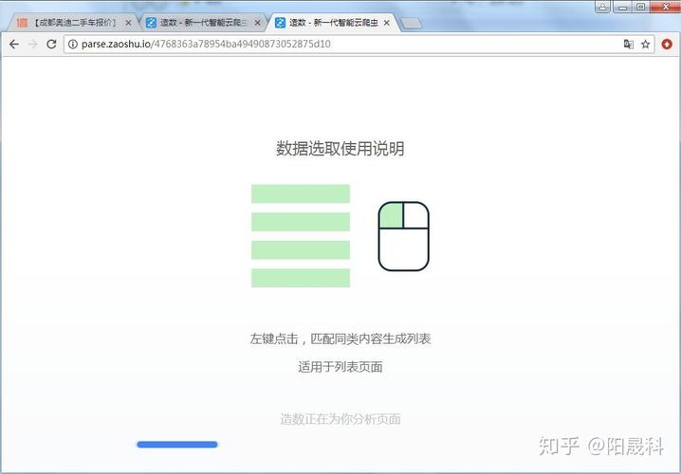Click the blue analysis progress bar
The image size is (681, 474).
[x=177, y=444]
